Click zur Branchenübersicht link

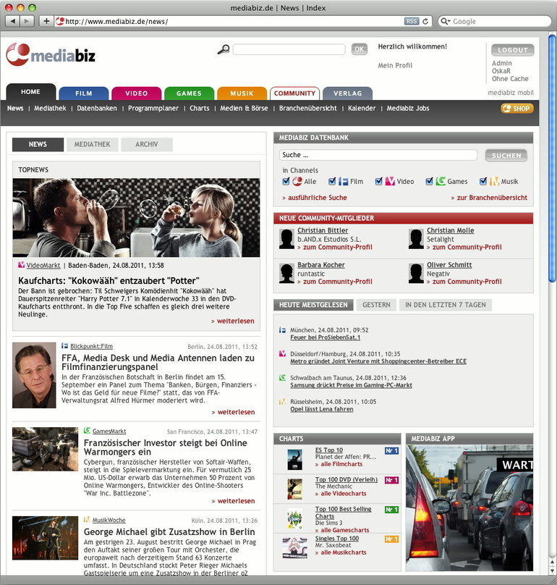tap(492, 198)
